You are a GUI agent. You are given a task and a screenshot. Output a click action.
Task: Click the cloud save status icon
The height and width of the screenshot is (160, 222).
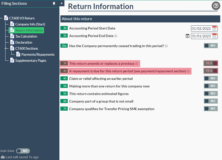pos(3,157)
